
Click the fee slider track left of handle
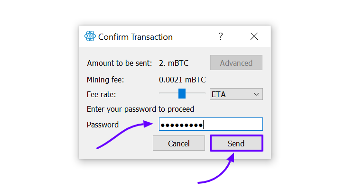168,93
